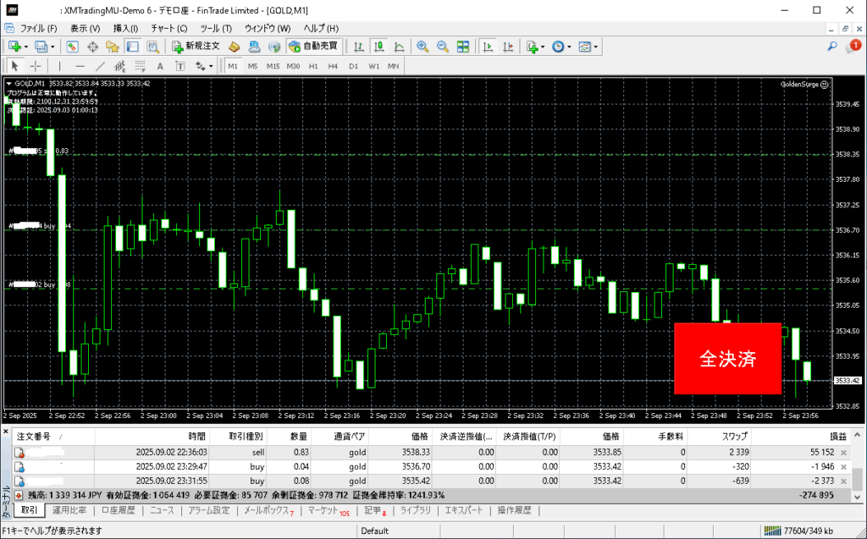Toggle chart auto scroll
This screenshot has width=867, height=539.
[487, 47]
